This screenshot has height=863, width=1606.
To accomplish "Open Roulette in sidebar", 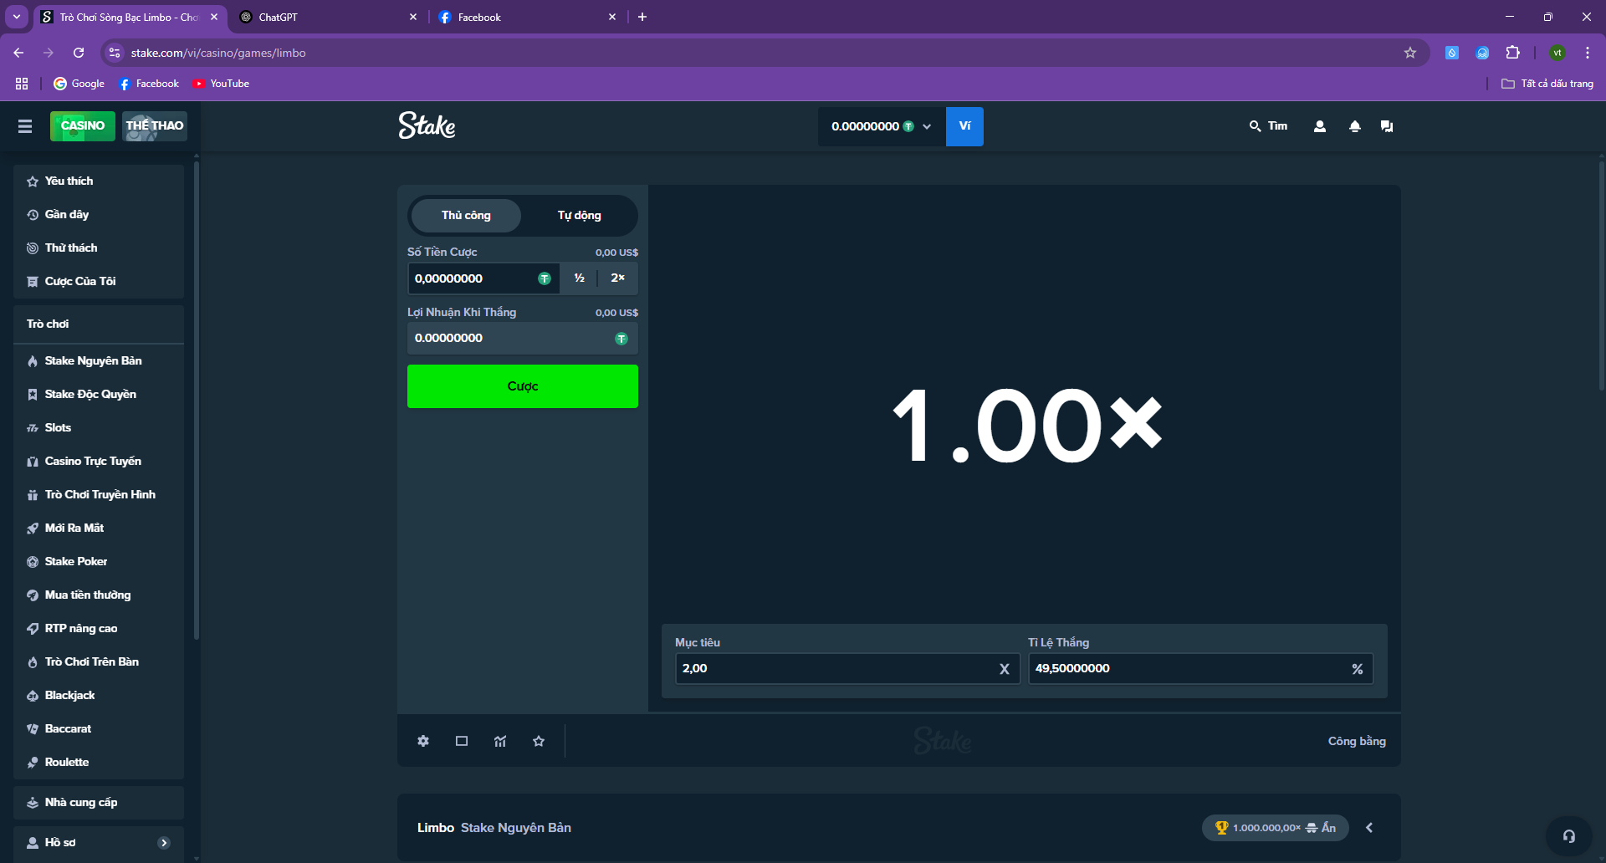I will 99,763.
